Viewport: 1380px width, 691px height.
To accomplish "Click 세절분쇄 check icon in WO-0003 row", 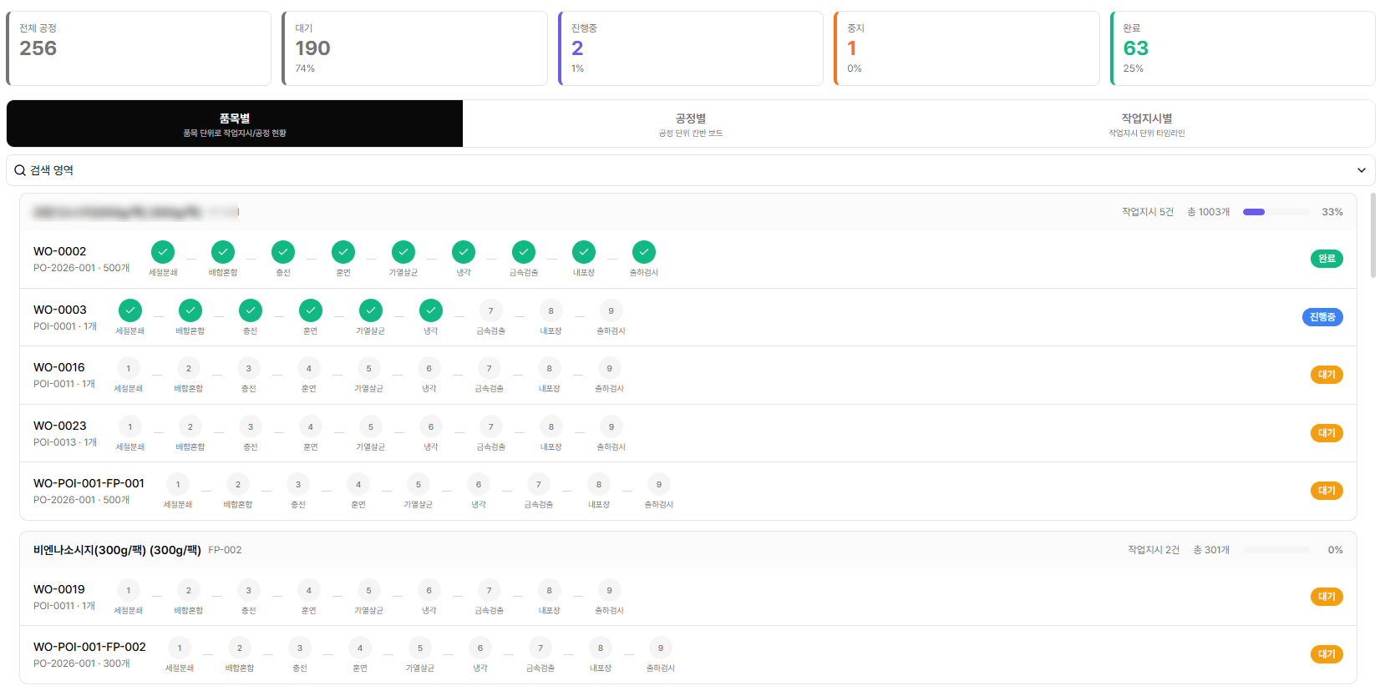I will pos(130,310).
